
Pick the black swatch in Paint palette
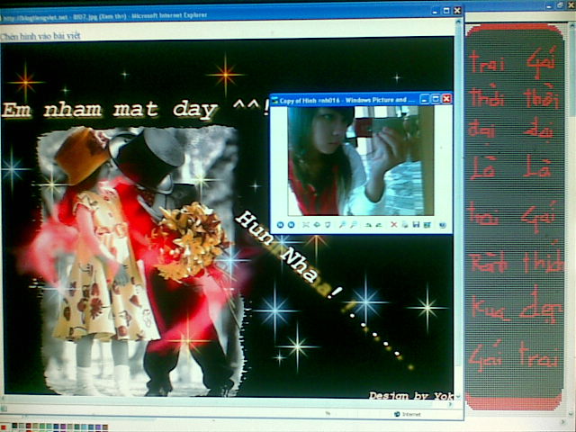[14, 426]
